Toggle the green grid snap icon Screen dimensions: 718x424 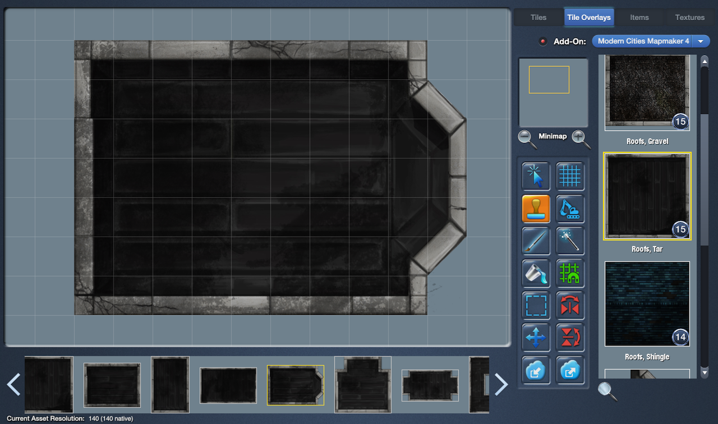point(570,273)
